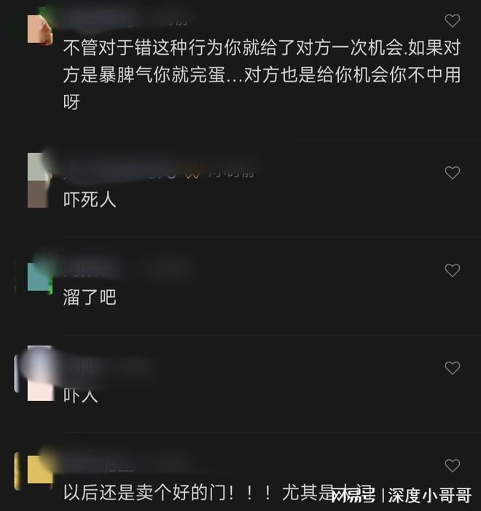The height and width of the screenshot is (511, 481).
Task: Select the 吓死人 comment text
Action: [x=90, y=200]
